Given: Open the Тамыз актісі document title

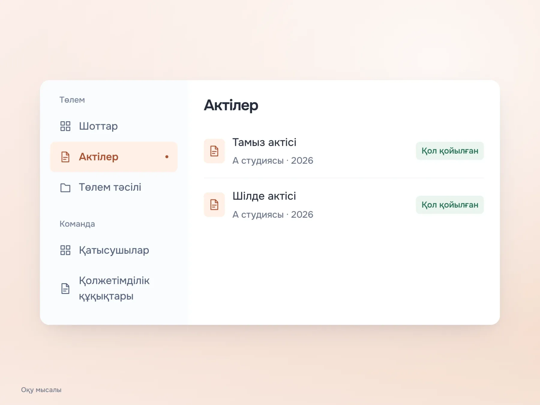Looking at the screenshot, I should [264, 142].
